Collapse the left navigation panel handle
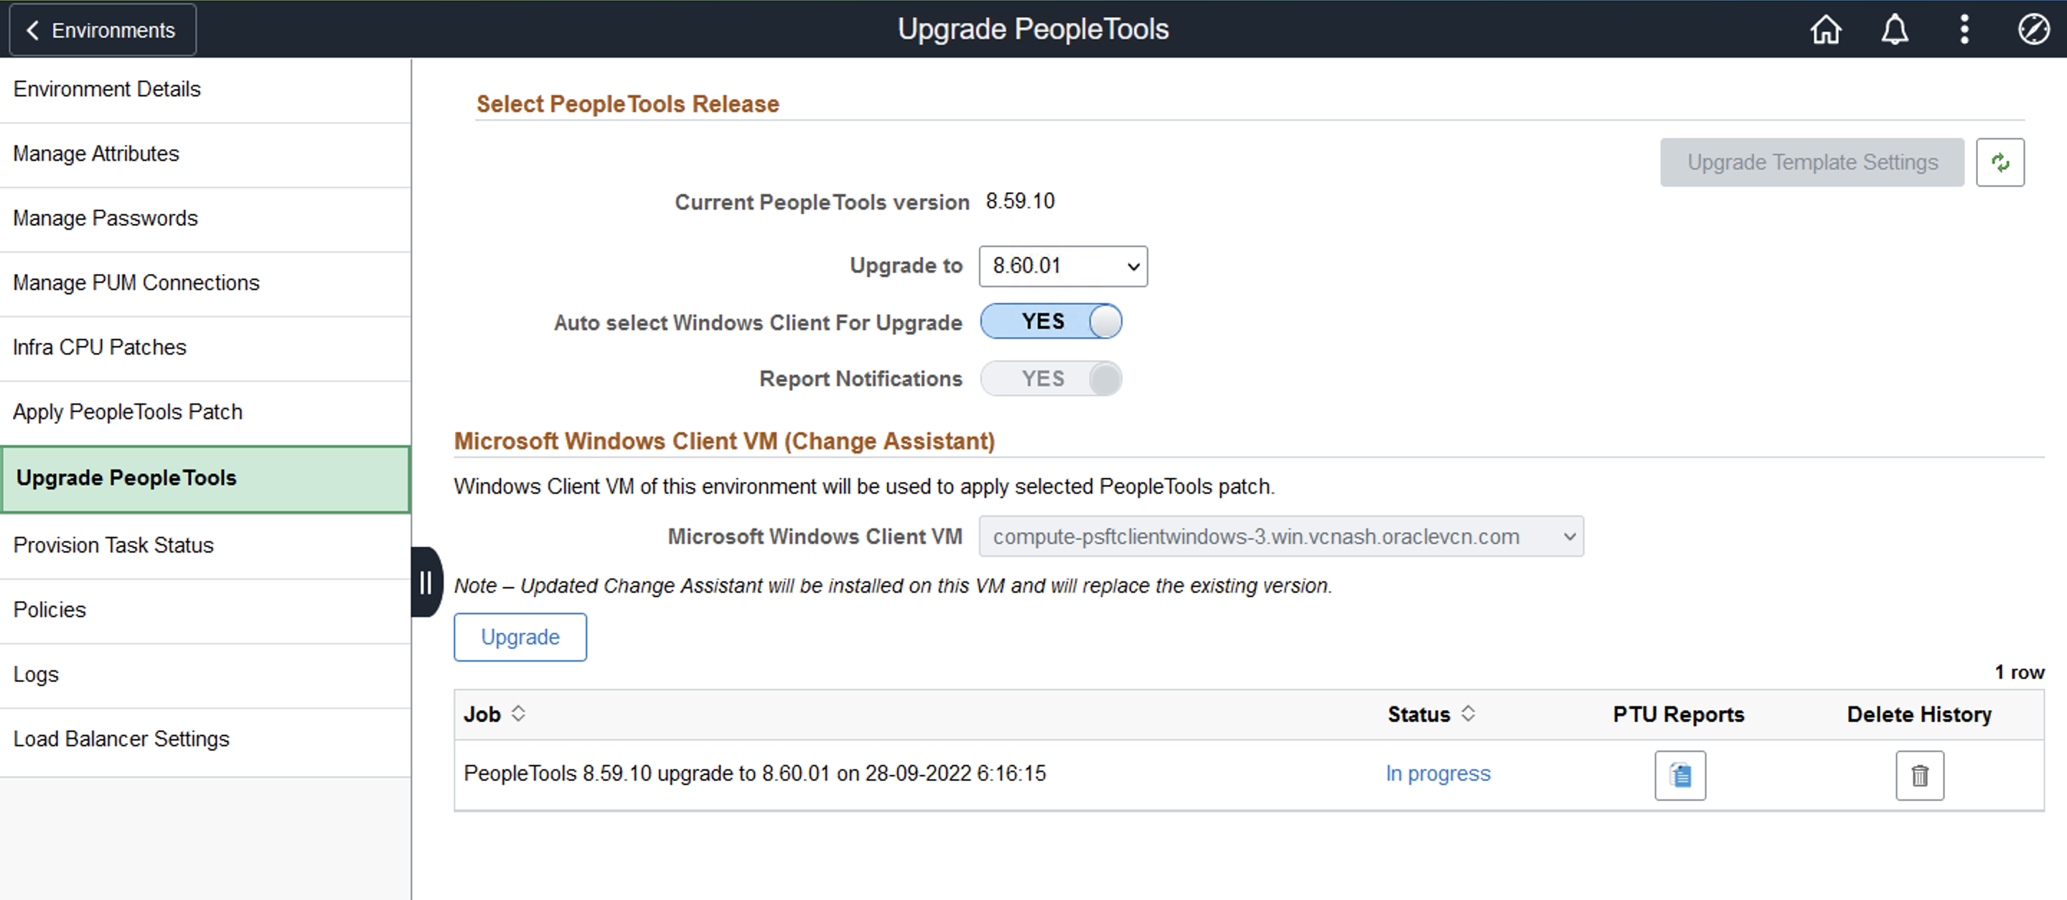The height and width of the screenshot is (900, 2067). click(x=426, y=582)
